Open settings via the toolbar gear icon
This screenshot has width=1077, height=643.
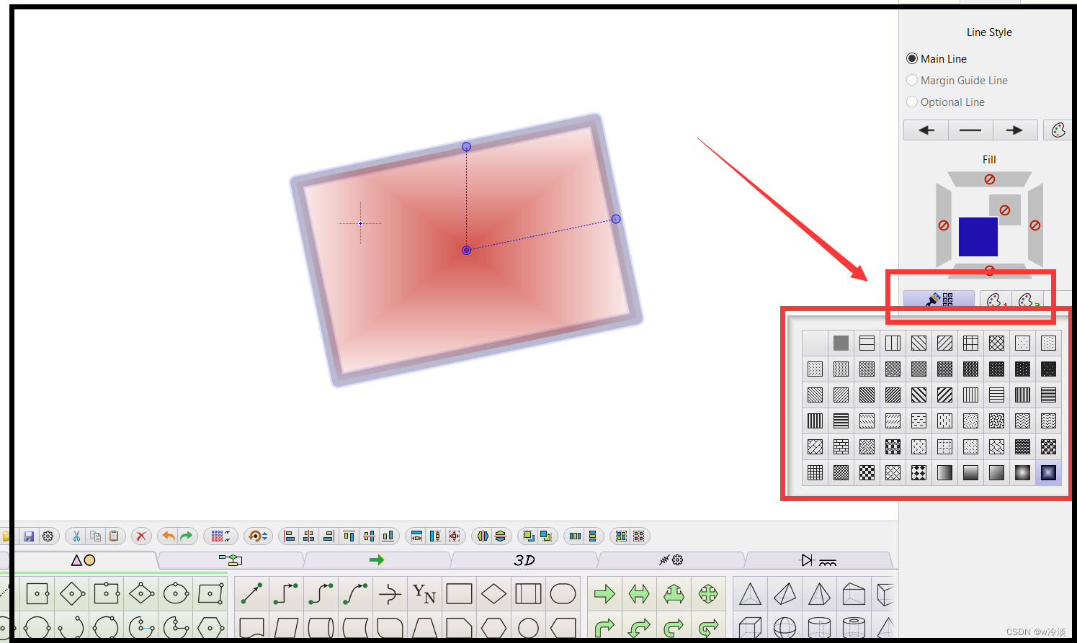tap(48, 536)
